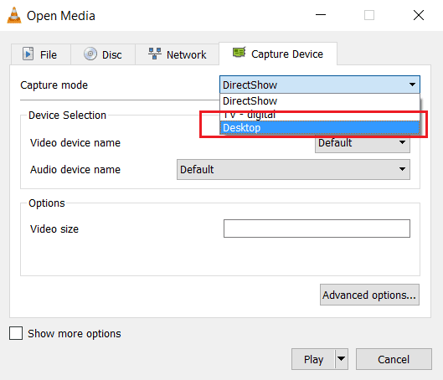Click the Disc tab disc icon
Viewport: 443px width, 380px height.
[x=90, y=54]
